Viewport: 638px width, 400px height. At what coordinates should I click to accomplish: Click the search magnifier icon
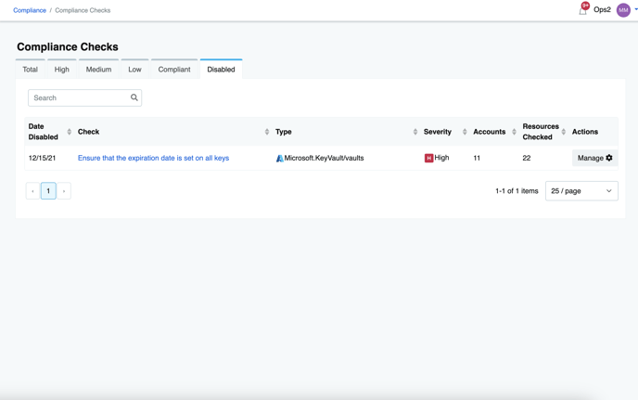(134, 97)
